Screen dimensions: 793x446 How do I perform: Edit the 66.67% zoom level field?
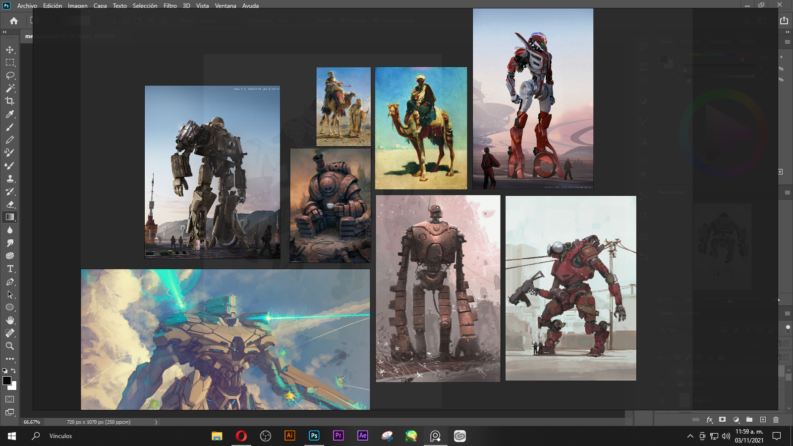pos(32,422)
